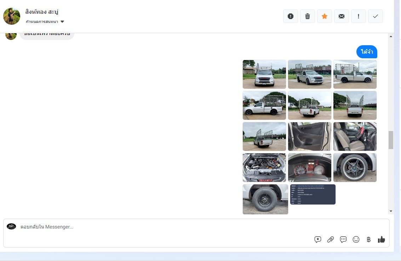Open the alloy wheel close-up photo
This screenshot has height=261, width=401.
pyautogui.click(x=355, y=168)
